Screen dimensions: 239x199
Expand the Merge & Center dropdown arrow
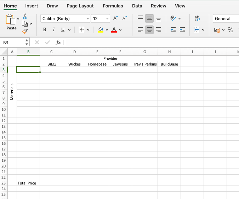pyautogui.click(x=203, y=30)
